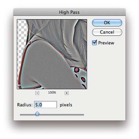Viewport: 139px width, 139px height.
Task: Toggle the Preview checkbox
Action: [94, 43]
